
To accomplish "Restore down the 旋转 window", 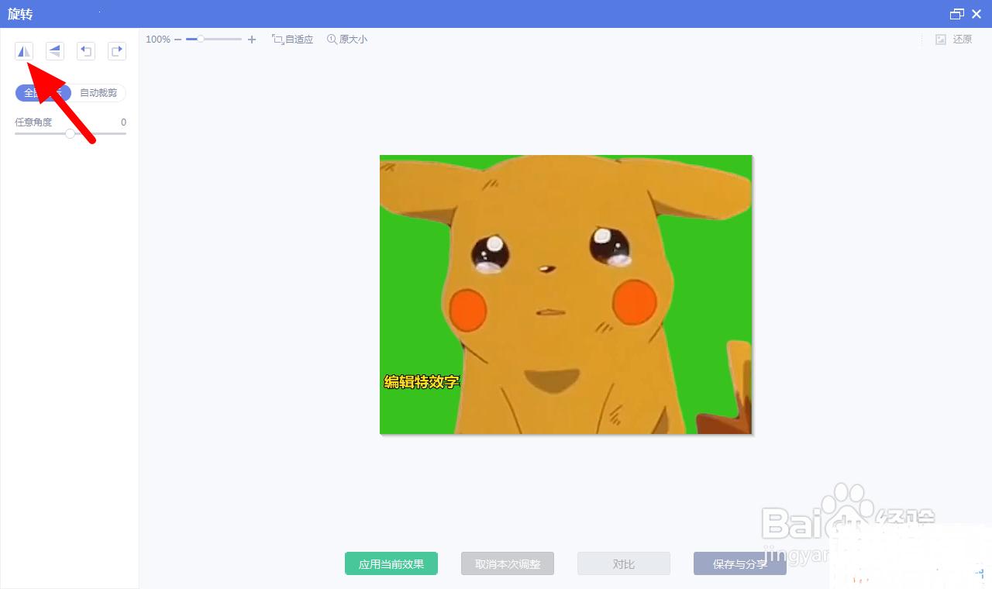I will [956, 14].
